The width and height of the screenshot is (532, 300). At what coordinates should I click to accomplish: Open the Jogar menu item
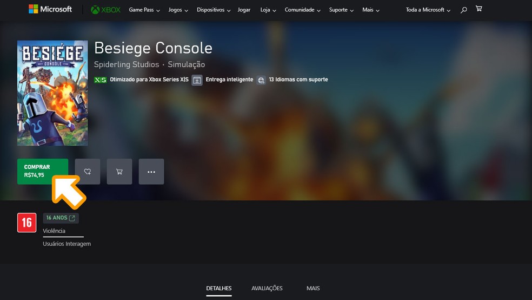(x=244, y=10)
